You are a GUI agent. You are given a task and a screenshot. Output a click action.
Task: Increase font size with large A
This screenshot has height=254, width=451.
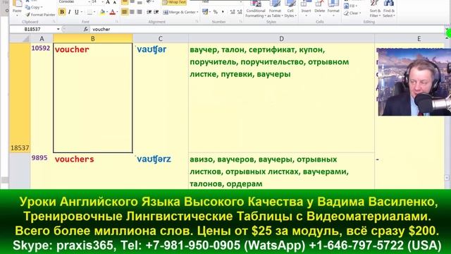click(x=108, y=2)
